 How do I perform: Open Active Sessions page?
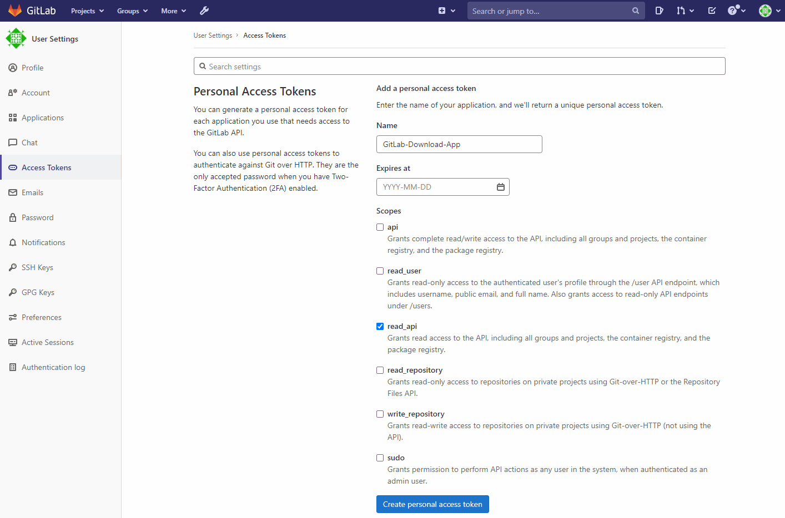click(x=61, y=342)
